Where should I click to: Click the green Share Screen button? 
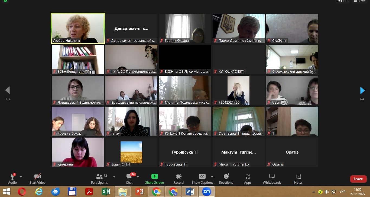(154, 179)
